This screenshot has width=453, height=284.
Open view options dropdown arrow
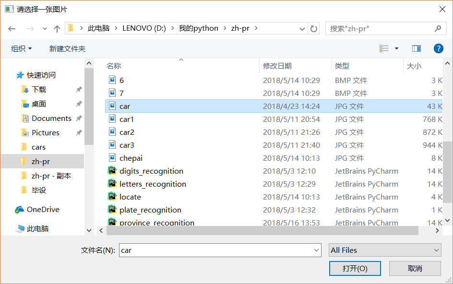[x=397, y=48]
